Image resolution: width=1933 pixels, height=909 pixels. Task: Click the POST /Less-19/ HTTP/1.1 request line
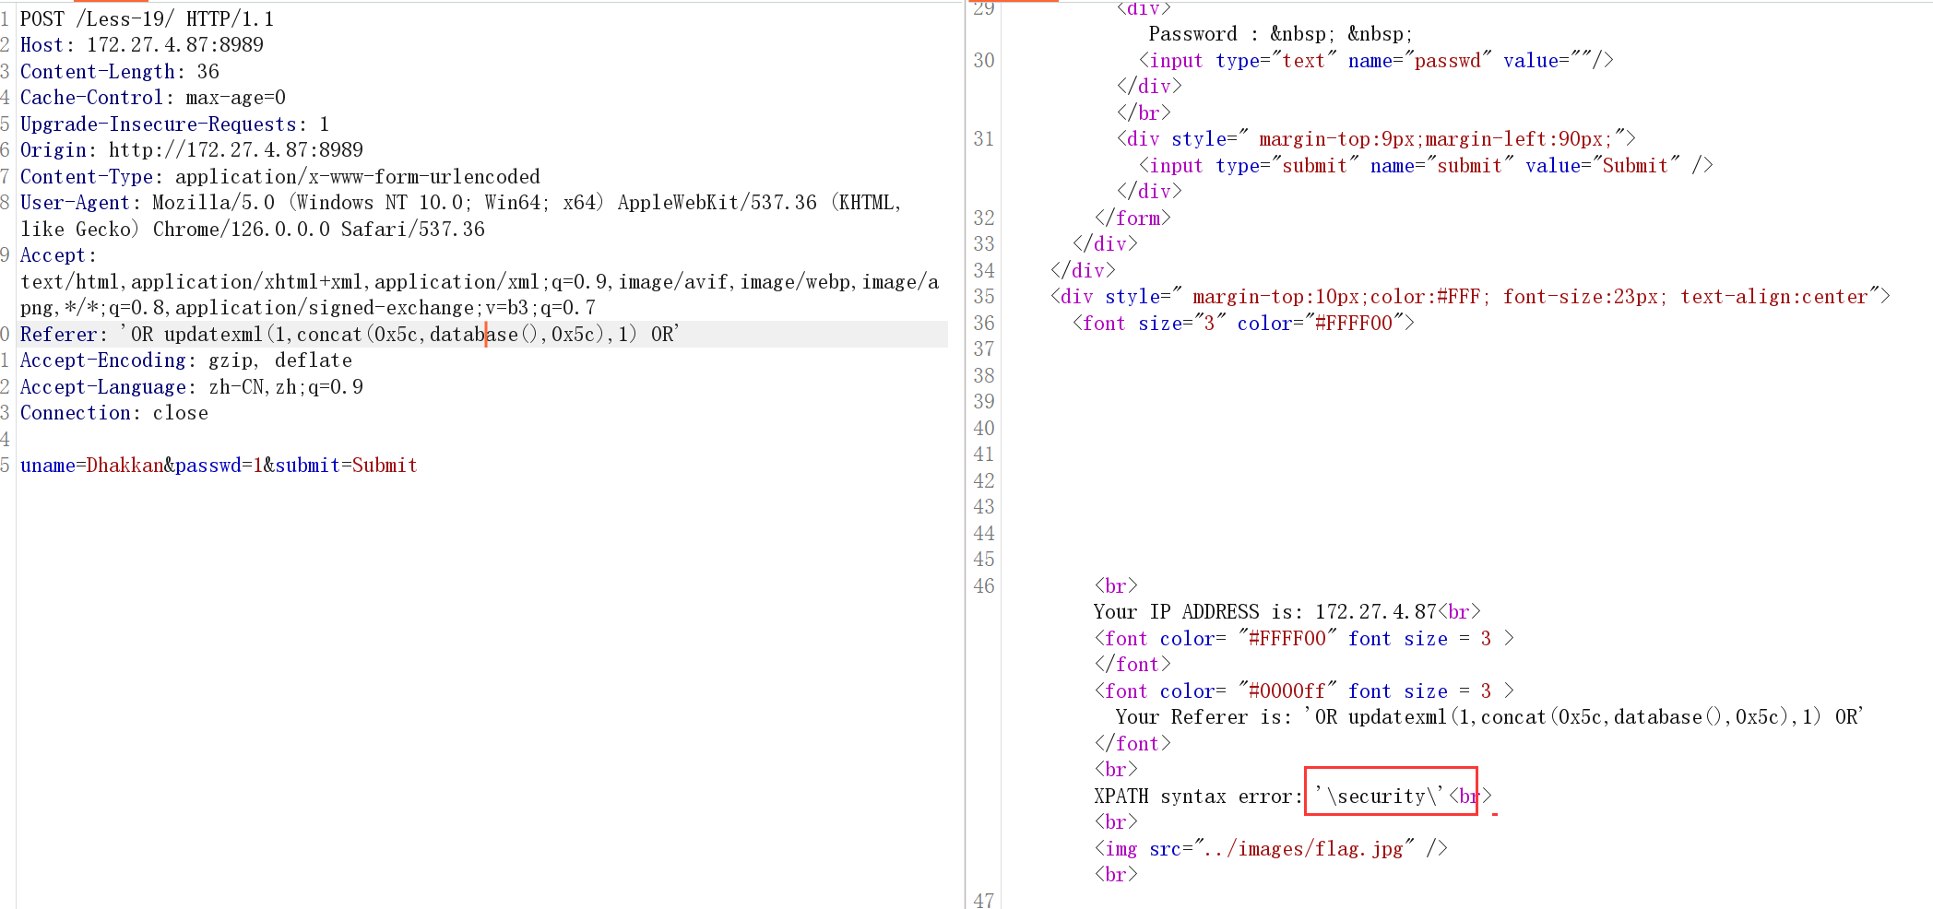(x=147, y=19)
